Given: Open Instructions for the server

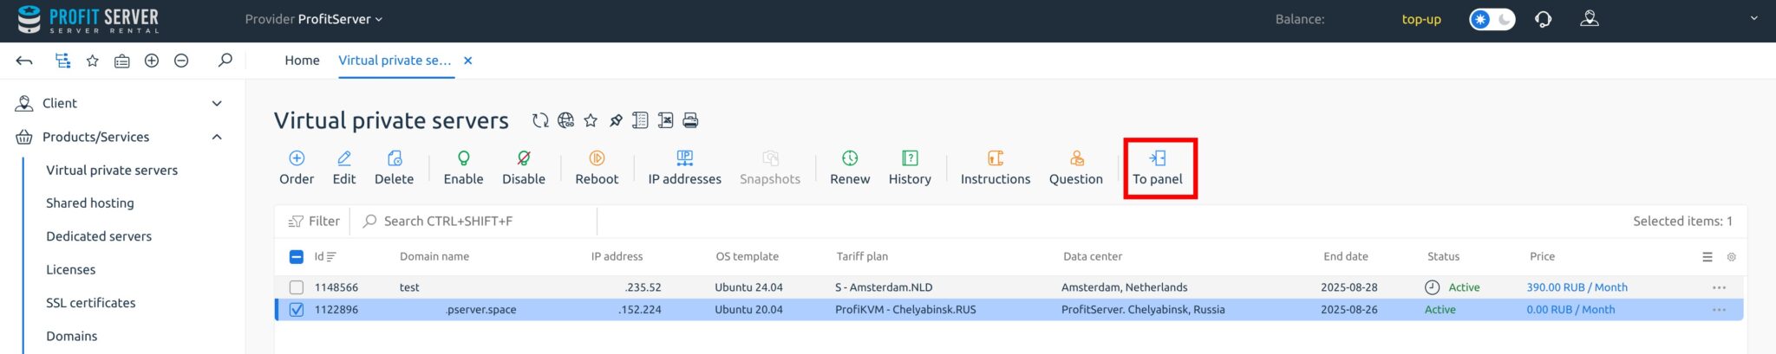Looking at the screenshot, I should (x=995, y=158).
